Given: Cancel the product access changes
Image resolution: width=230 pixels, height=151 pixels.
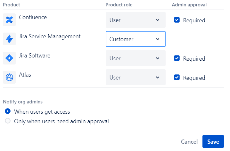Looking at the screenshot, I should pyautogui.click(x=189, y=142).
